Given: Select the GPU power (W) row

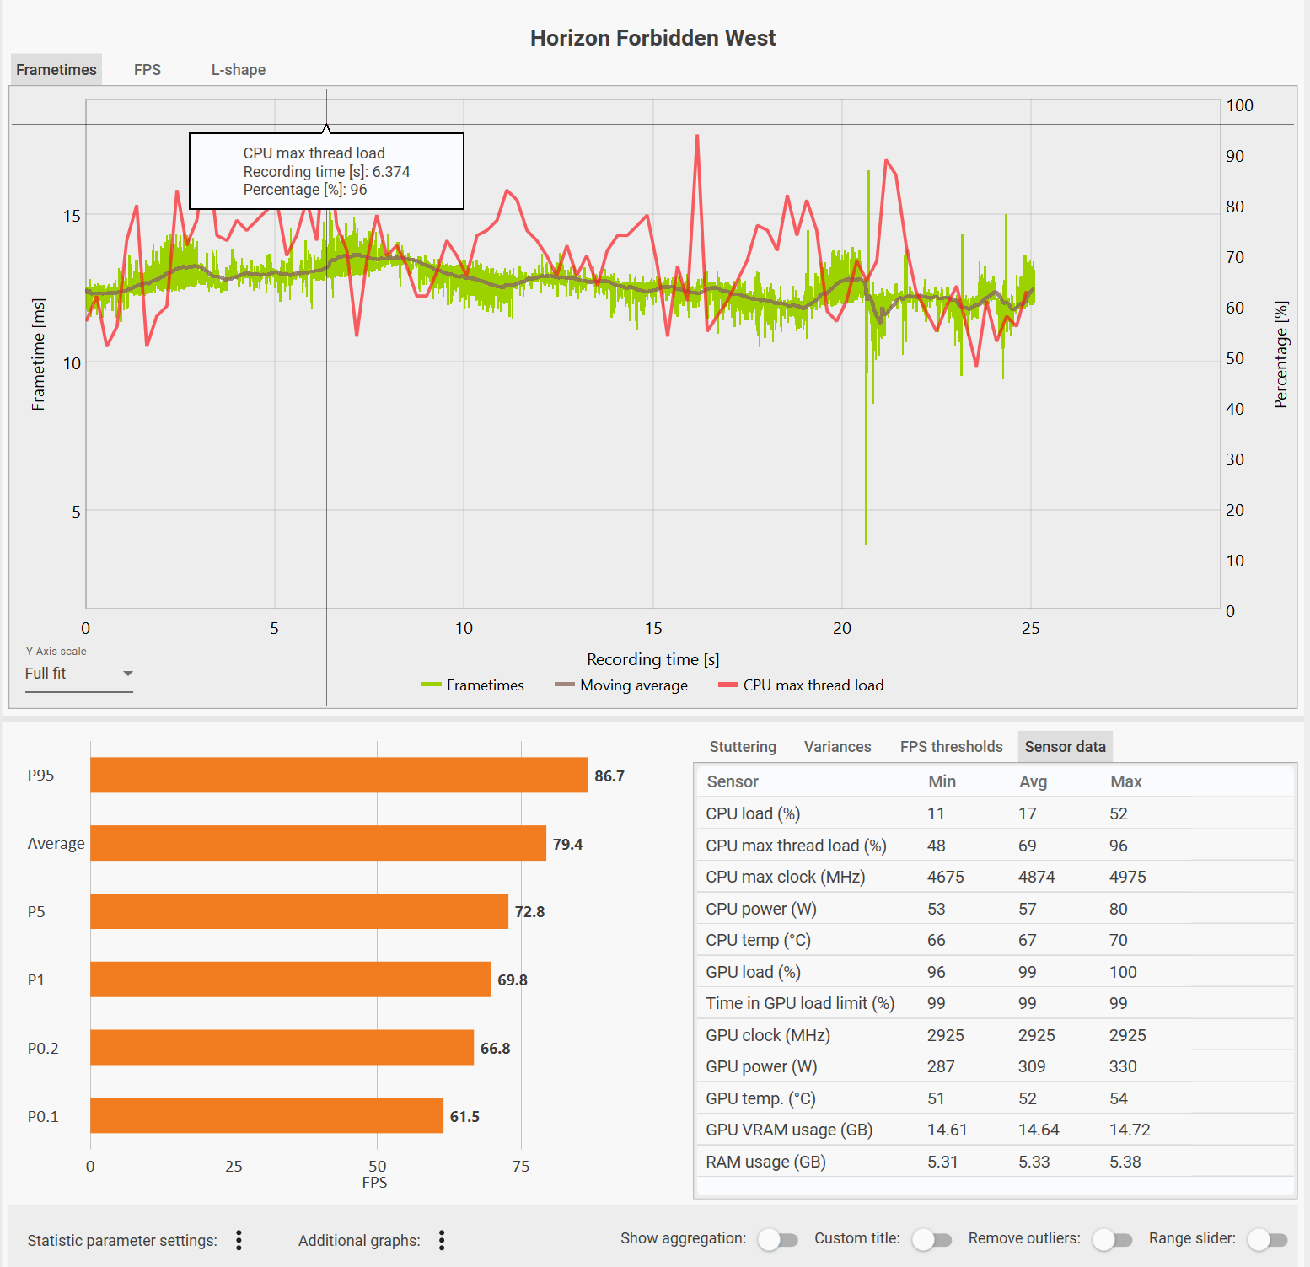Looking at the screenshot, I should 995,1066.
